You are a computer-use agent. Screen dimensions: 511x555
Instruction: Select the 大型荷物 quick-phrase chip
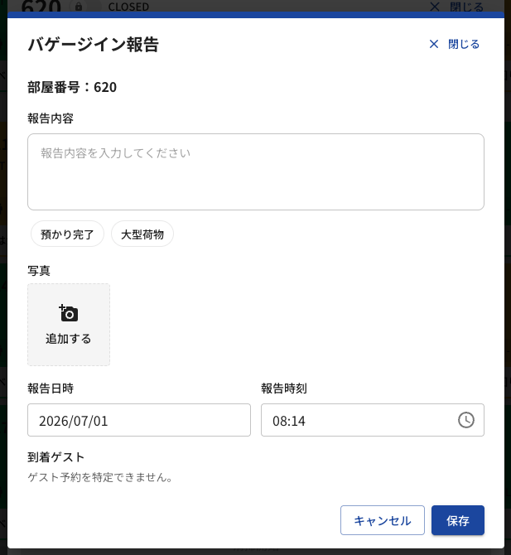142,234
